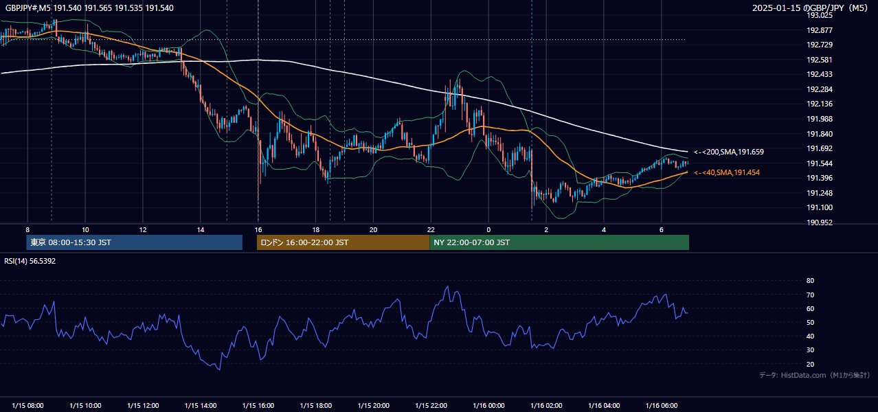Click bottom time label 1/16 00:00
The image size is (878, 412).
tap(488, 406)
